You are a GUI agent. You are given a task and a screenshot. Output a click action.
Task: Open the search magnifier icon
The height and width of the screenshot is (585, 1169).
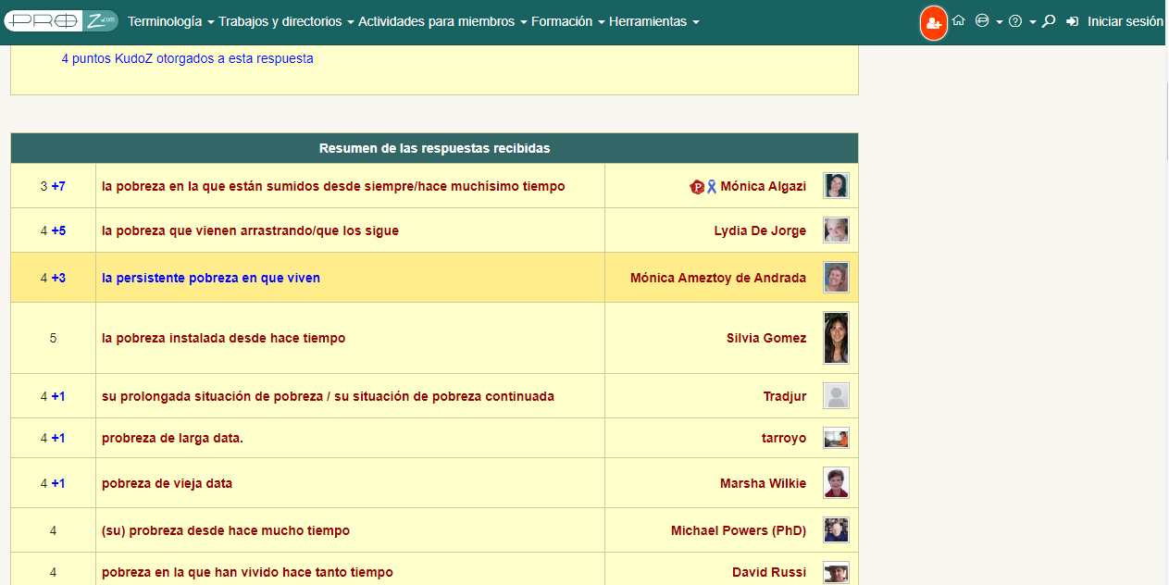point(1049,20)
